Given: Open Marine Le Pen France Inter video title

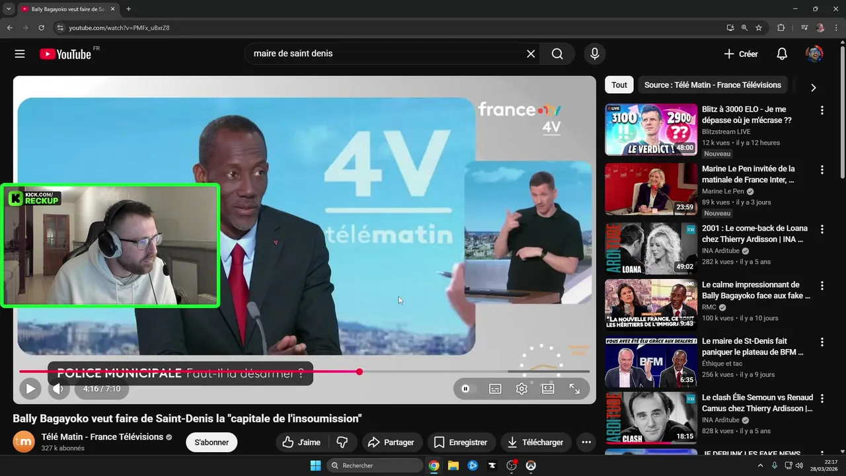Looking at the screenshot, I should click(748, 175).
